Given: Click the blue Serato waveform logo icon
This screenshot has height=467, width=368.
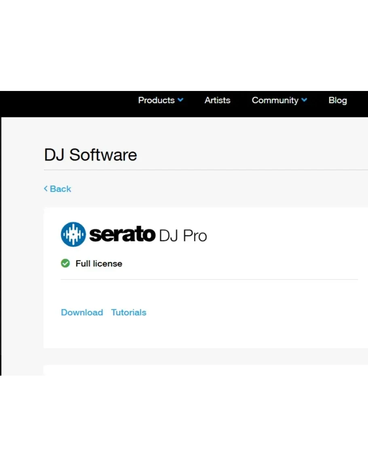Looking at the screenshot, I should [73, 235].
